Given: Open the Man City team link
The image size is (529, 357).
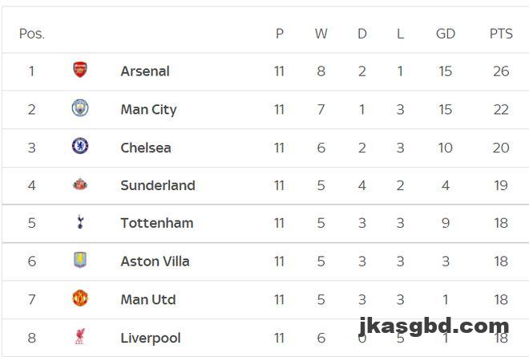Looking at the screenshot, I should (x=148, y=109).
